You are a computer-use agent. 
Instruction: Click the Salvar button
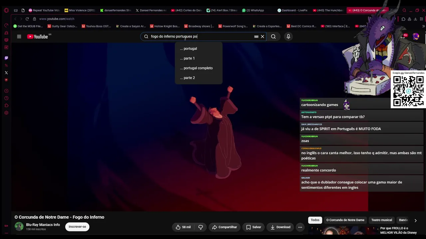pos(254,227)
